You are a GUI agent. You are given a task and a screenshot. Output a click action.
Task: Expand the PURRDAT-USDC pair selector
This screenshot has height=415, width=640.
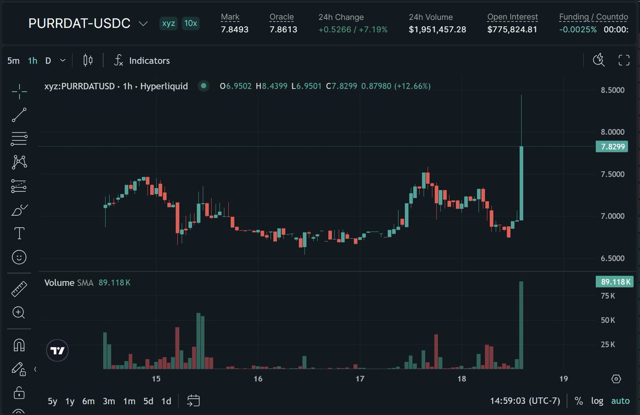point(142,23)
